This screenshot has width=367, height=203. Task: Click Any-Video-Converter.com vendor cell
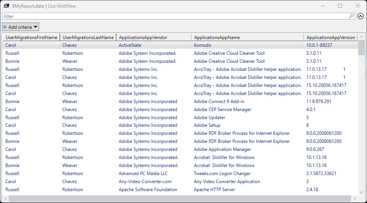tap(145, 182)
